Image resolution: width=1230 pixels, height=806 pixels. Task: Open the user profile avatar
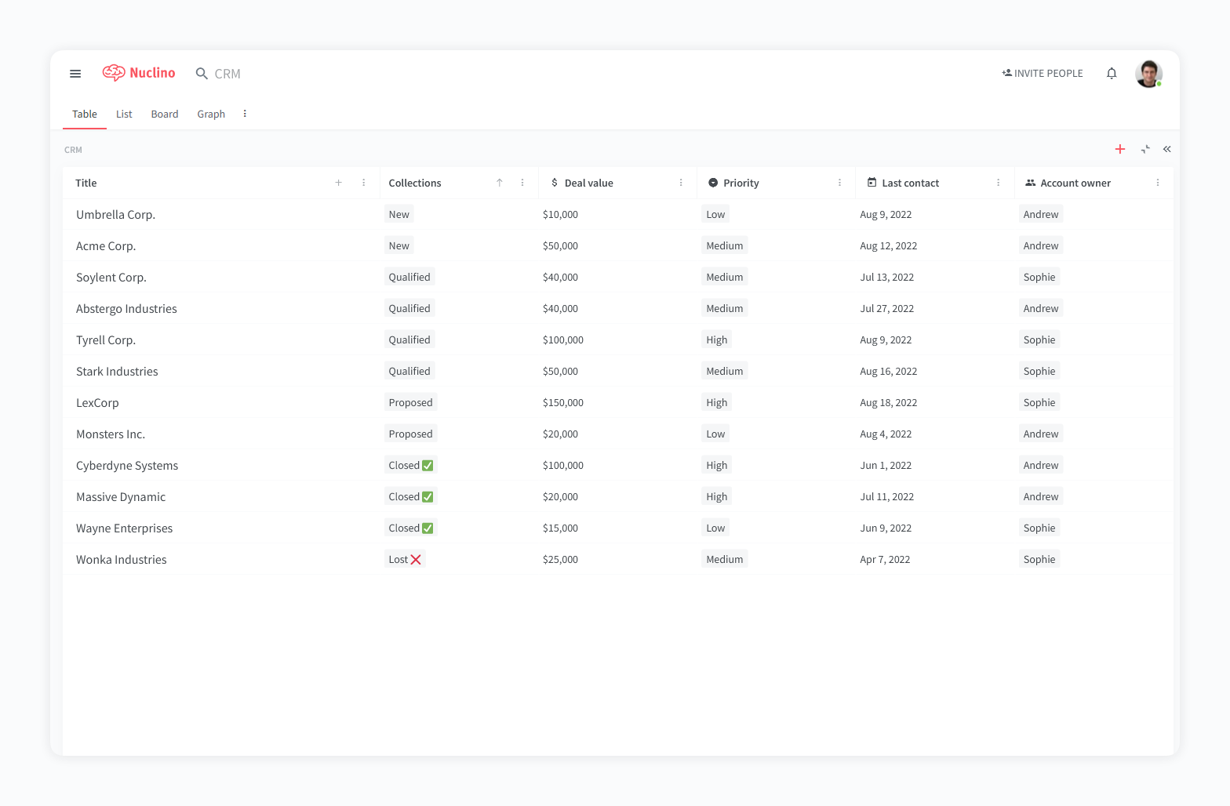1148,74
